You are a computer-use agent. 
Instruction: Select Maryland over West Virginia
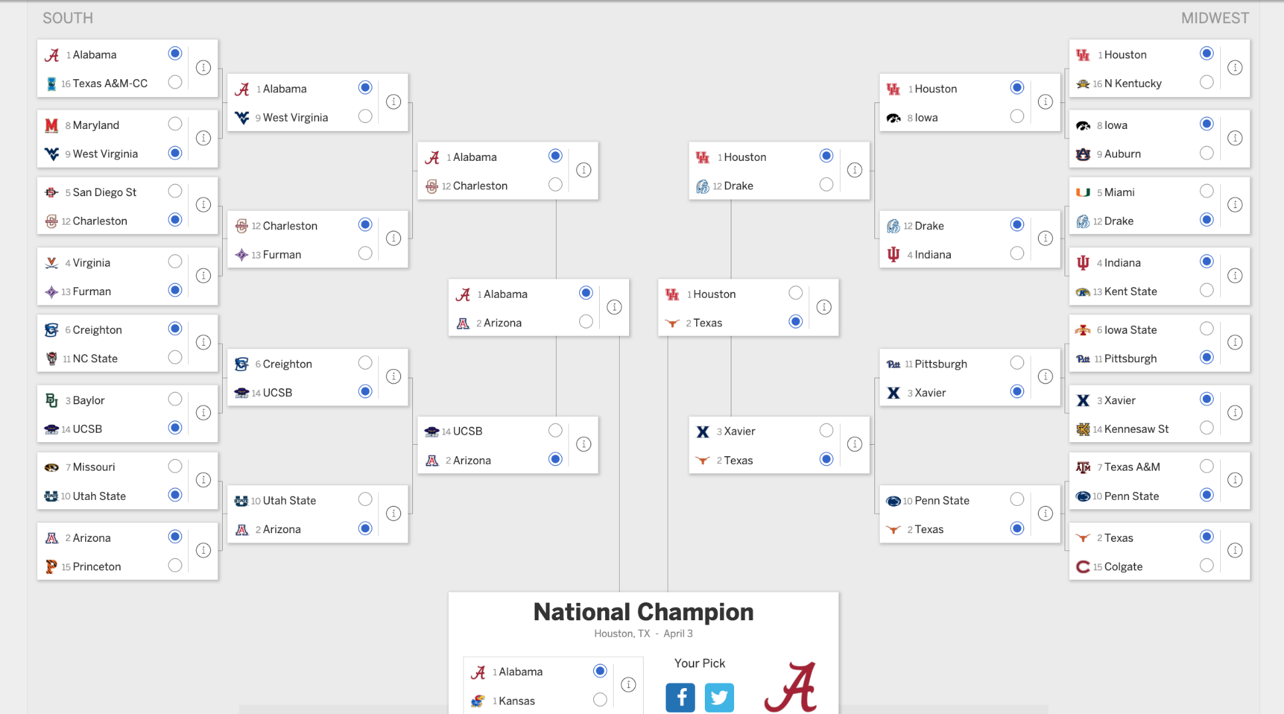175,124
